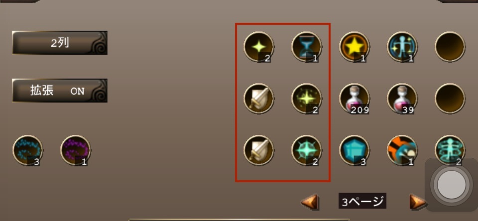Choose the blue swirl icon with 3

click(x=27, y=150)
